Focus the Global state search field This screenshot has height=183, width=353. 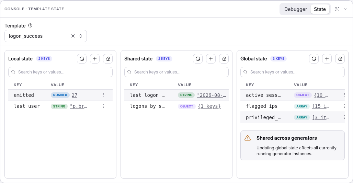pos(293,72)
